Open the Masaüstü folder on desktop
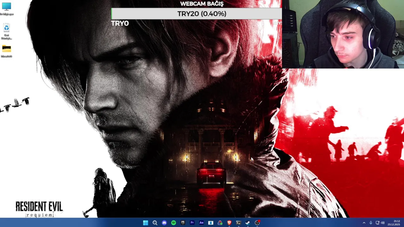The width and height of the screenshot is (404, 227). coord(6,51)
